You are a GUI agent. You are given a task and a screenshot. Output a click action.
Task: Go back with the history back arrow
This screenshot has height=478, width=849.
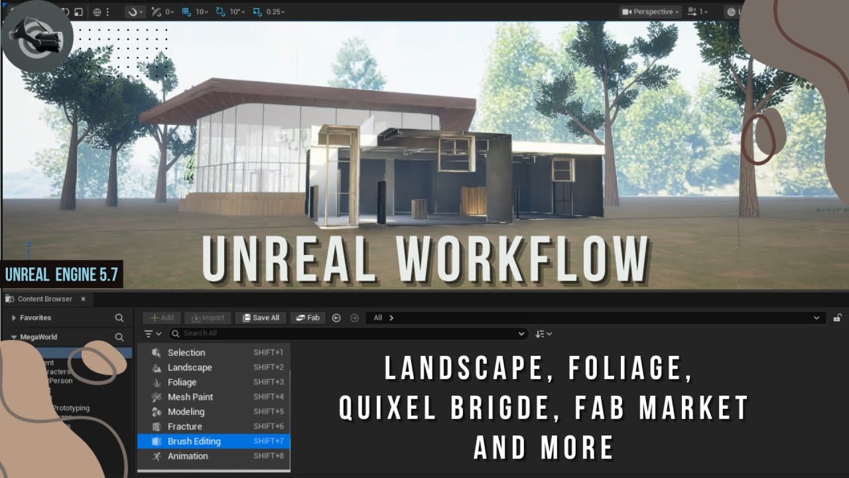(x=336, y=318)
